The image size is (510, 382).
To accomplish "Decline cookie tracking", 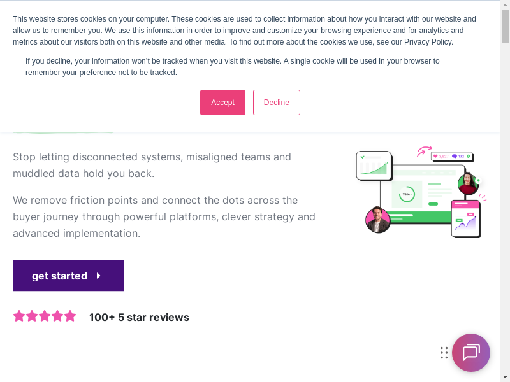I will tap(276, 103).
